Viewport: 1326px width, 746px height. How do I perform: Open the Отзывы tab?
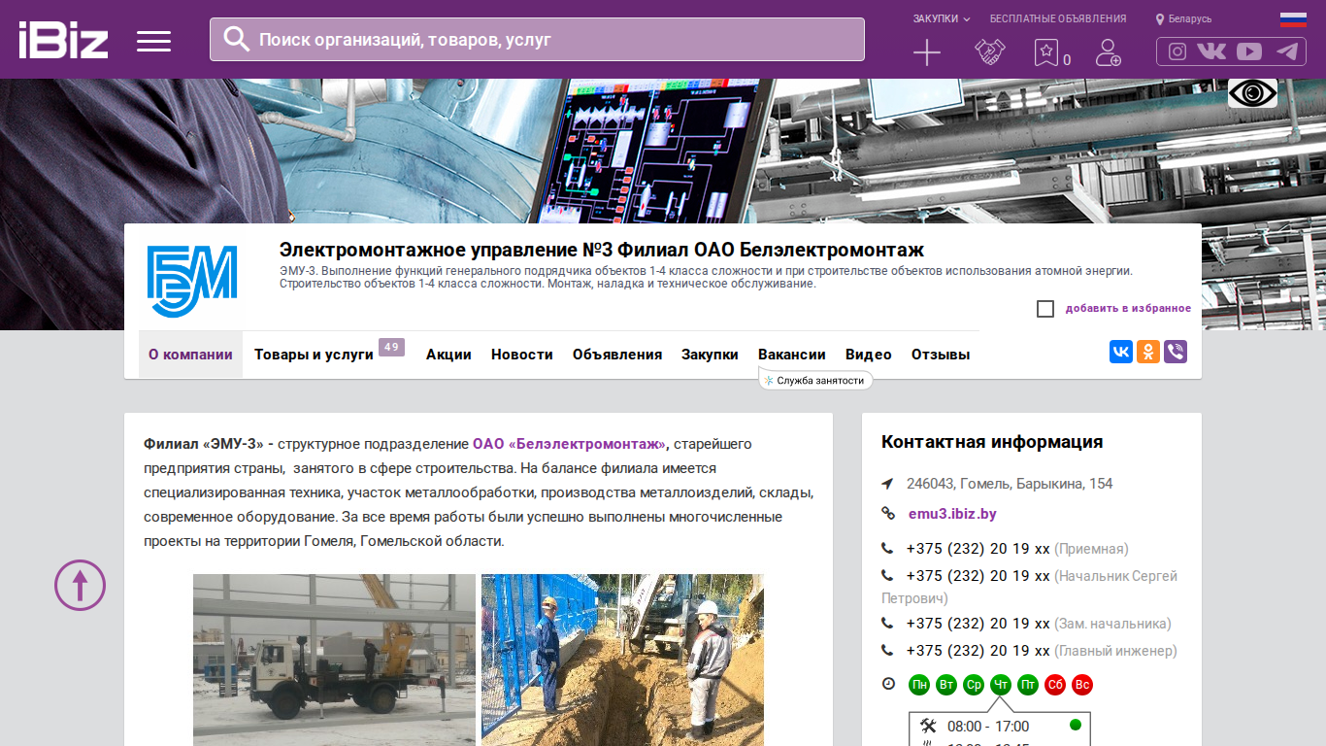pyautogui.click(x=941, y=355)
